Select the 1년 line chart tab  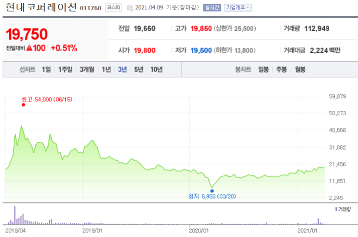(x=106, y=69)
